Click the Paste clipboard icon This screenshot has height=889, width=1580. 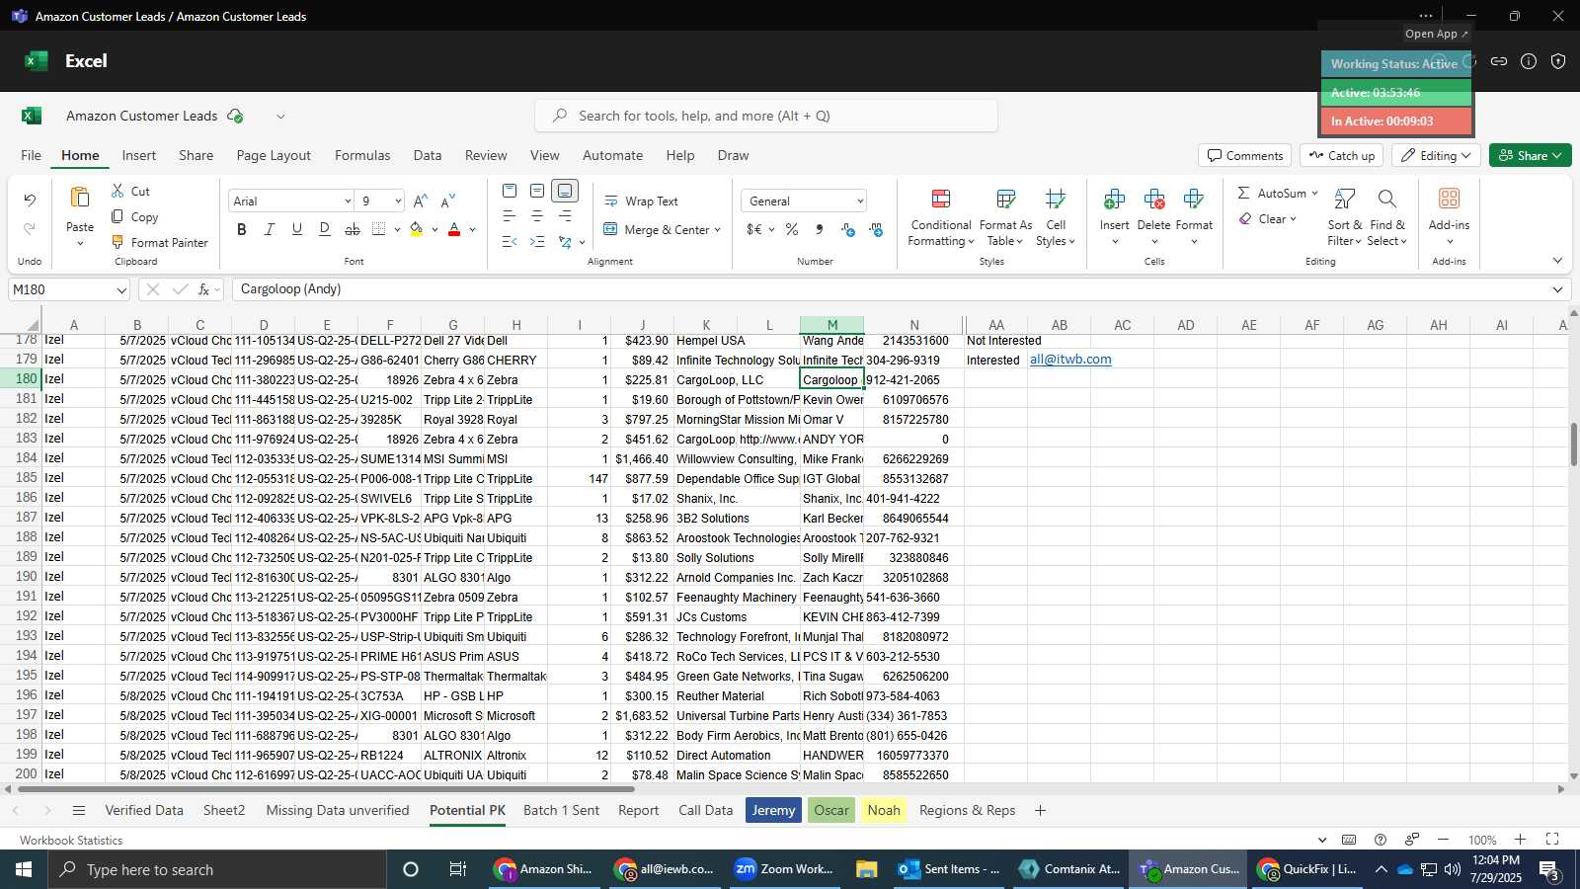tap(80, 199)
